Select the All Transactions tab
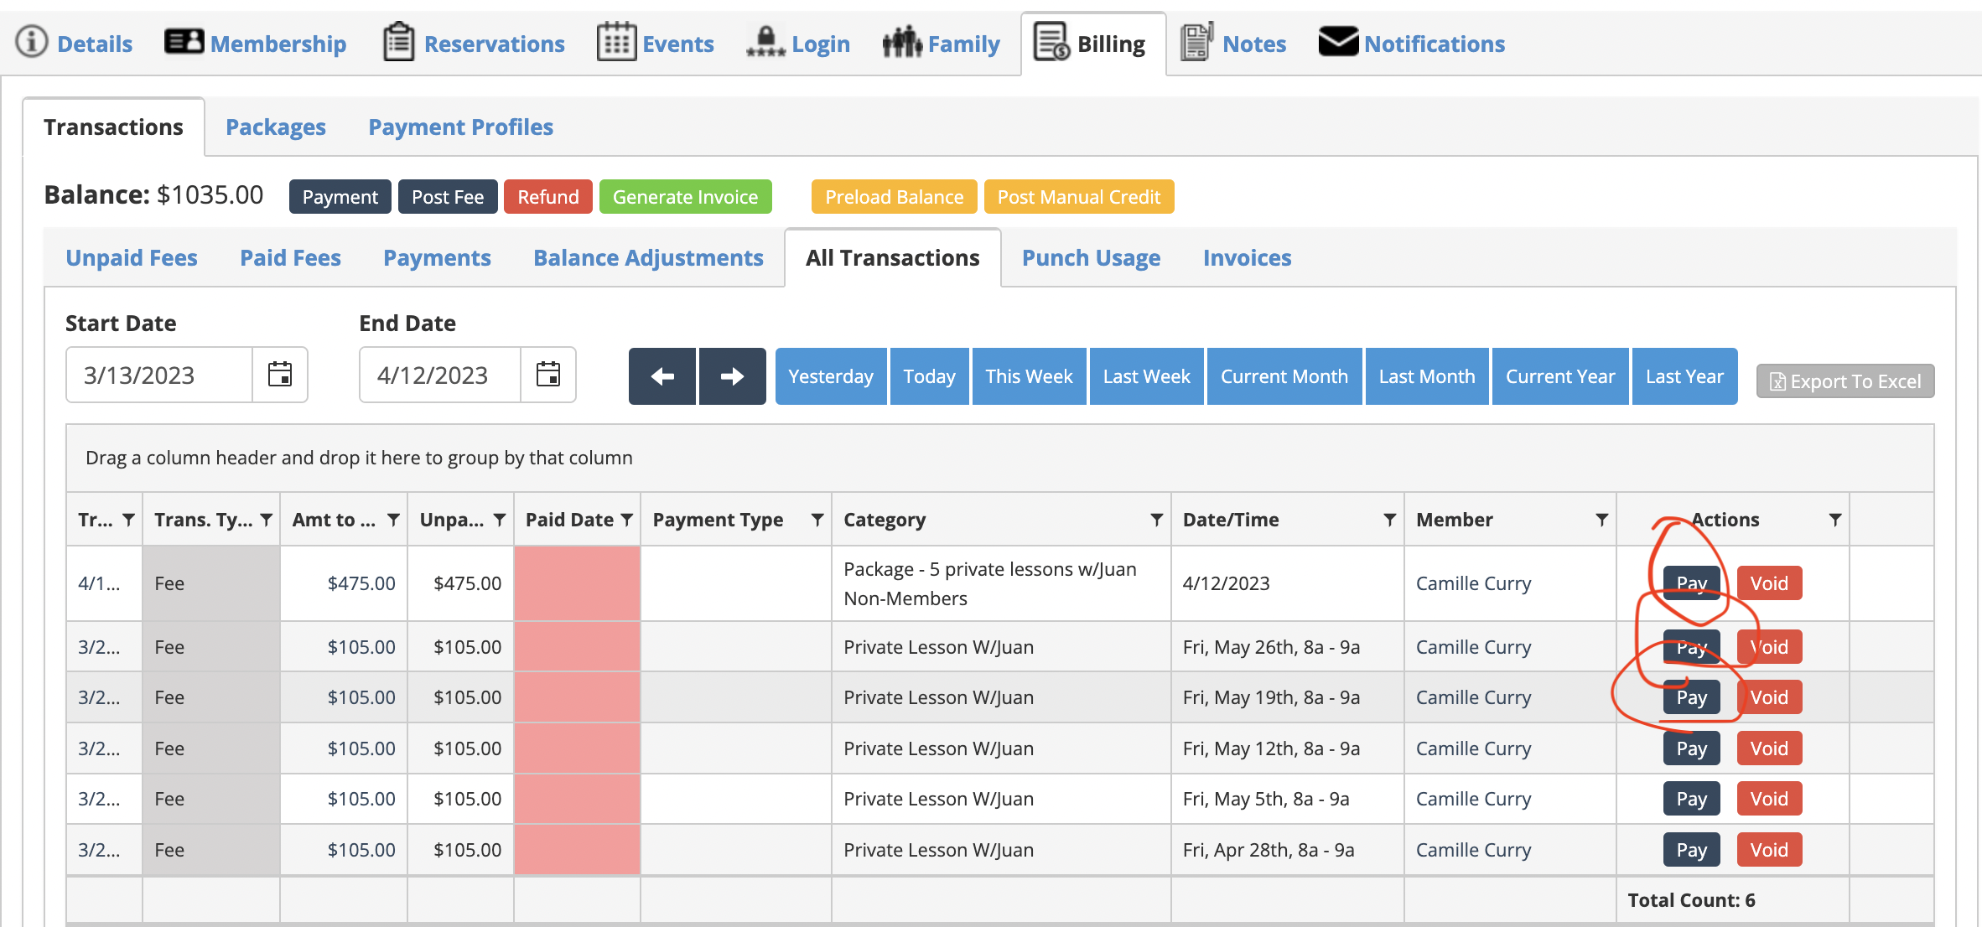The width and height of the screenshot is (1982, 927). click(x=892, y=258)
